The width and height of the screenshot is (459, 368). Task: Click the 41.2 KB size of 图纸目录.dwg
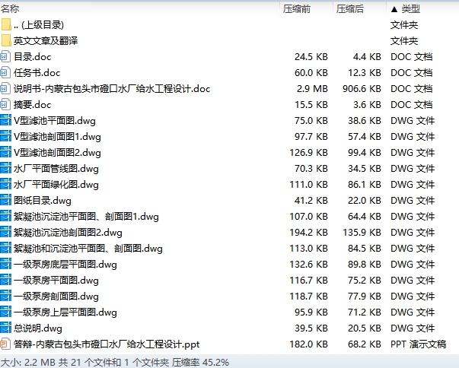[311, 200]
